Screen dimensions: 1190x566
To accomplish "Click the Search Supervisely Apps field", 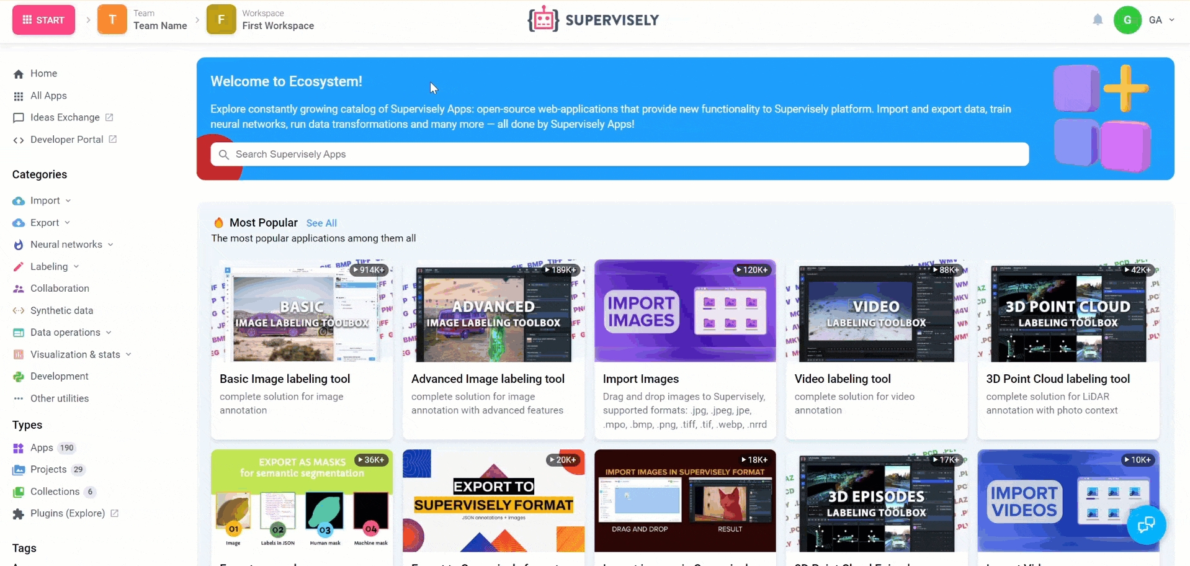I will tap(619, 154).
